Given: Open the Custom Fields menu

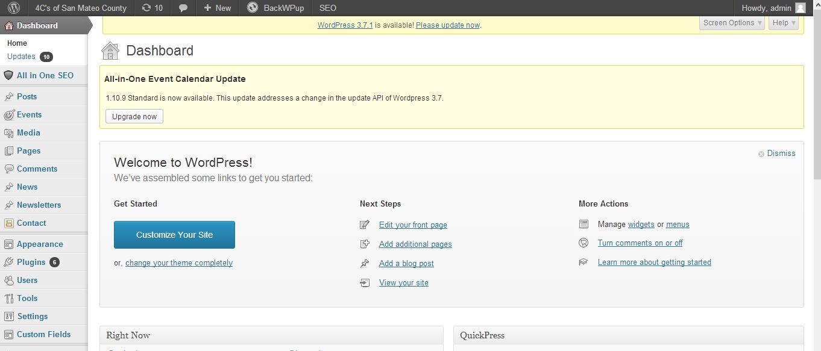Looking at the screenshot, I should tap(44, 334).
